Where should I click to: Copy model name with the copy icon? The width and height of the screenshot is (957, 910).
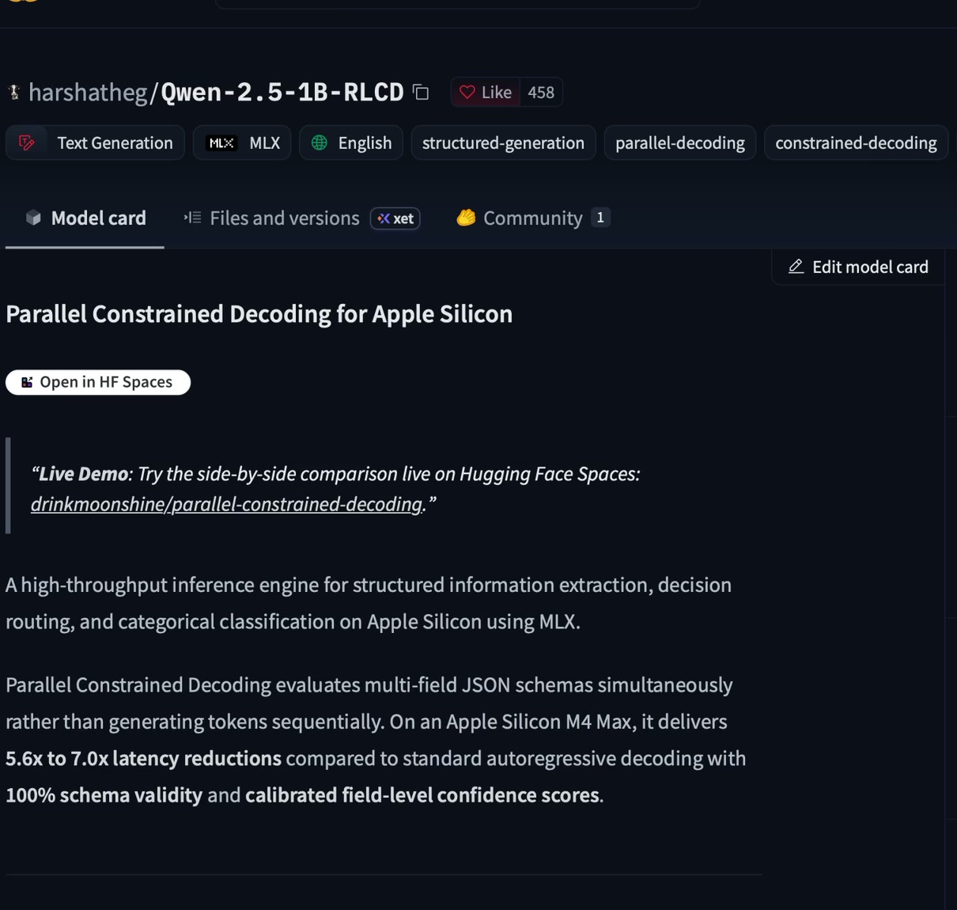pyautogui.click(x=421, y=93)
